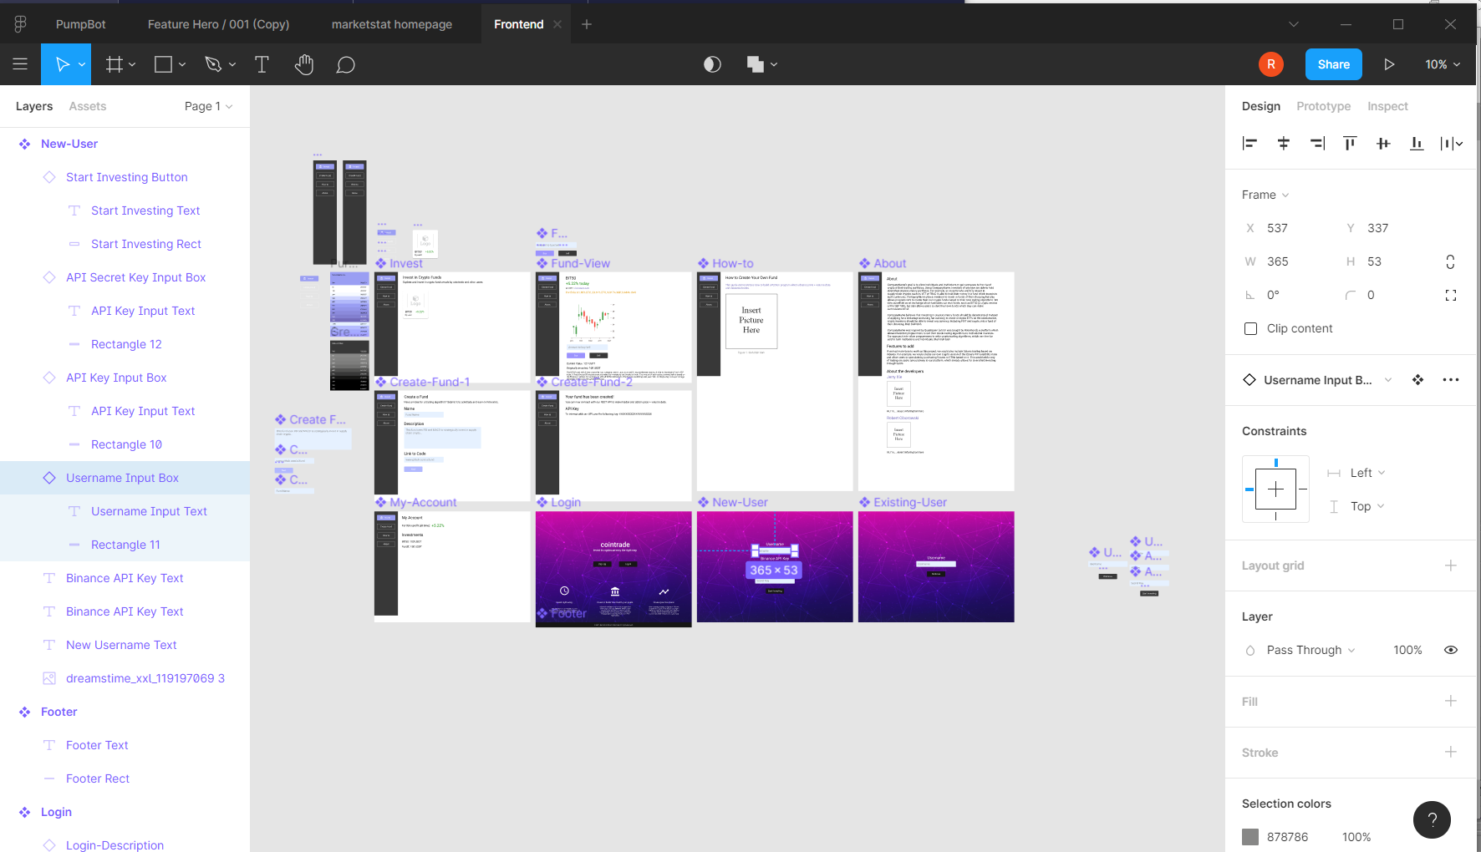Toggle constrain proportions lock

coord(1450,261)
